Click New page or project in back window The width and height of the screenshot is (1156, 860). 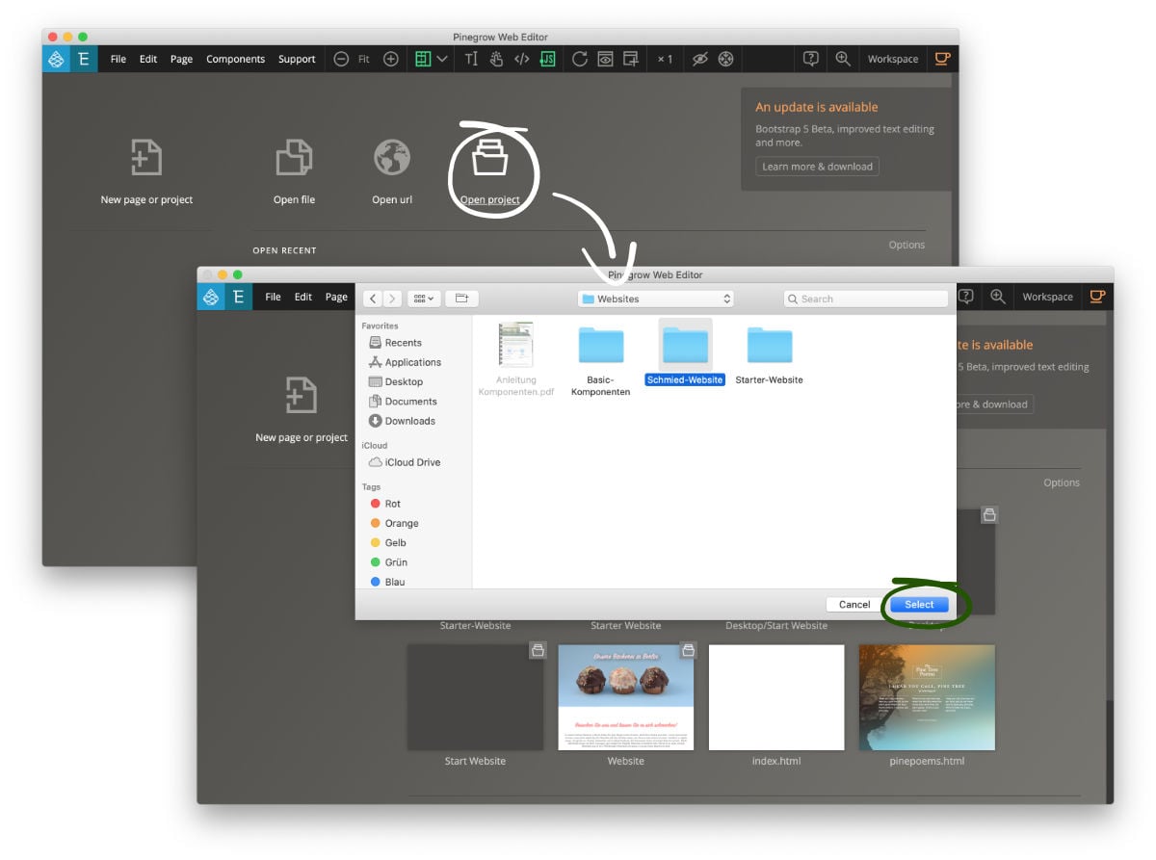146,171
